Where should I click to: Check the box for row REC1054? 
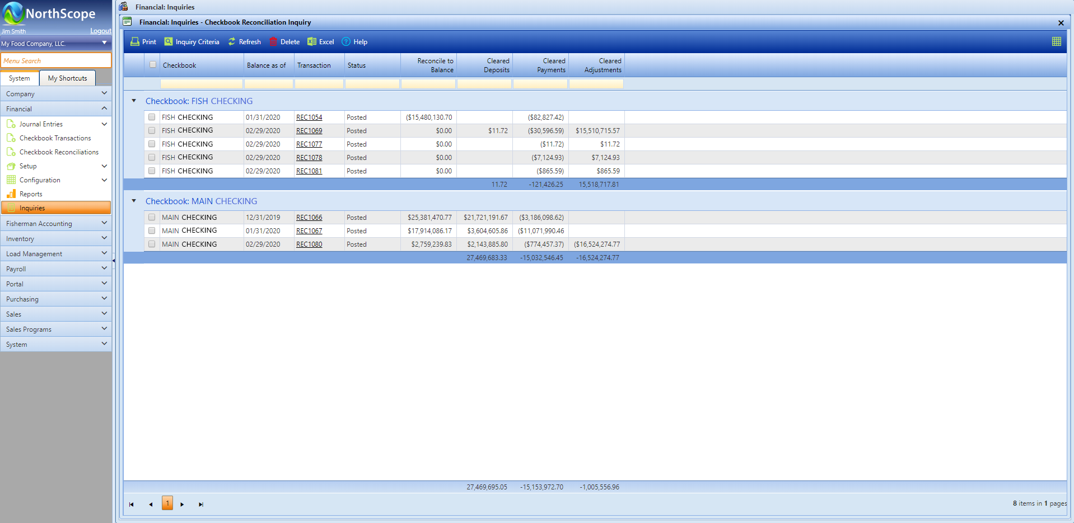pyautogui.click(x=152, y=117)
